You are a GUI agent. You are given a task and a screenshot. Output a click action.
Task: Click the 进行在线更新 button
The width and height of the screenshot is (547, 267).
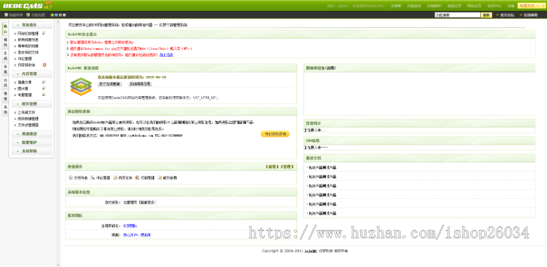(109, 84)
